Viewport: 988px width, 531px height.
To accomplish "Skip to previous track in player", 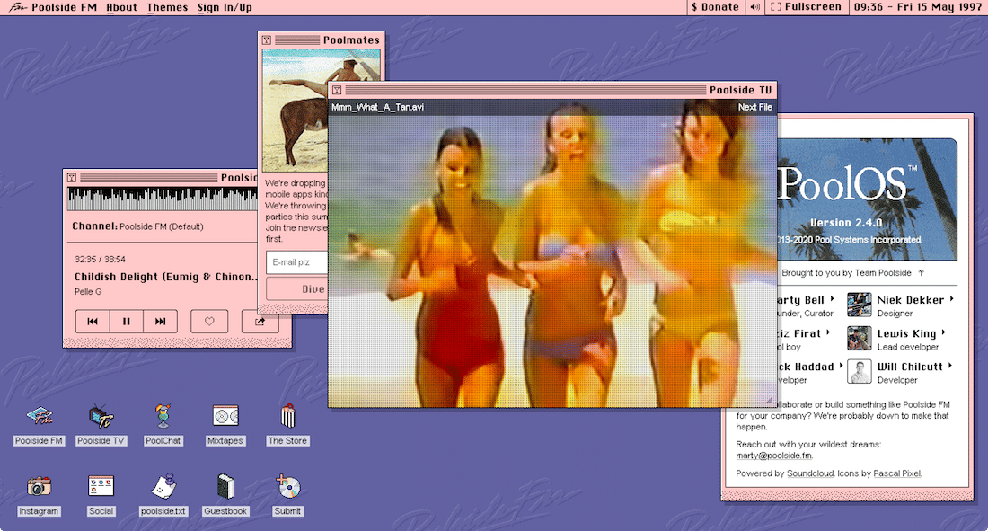I will click(x=93, y=321).
